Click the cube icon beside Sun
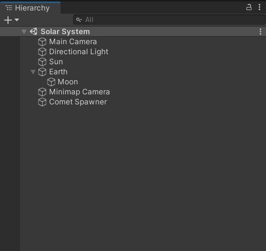This screenshot has width=266, height=251. pos(42,62)
